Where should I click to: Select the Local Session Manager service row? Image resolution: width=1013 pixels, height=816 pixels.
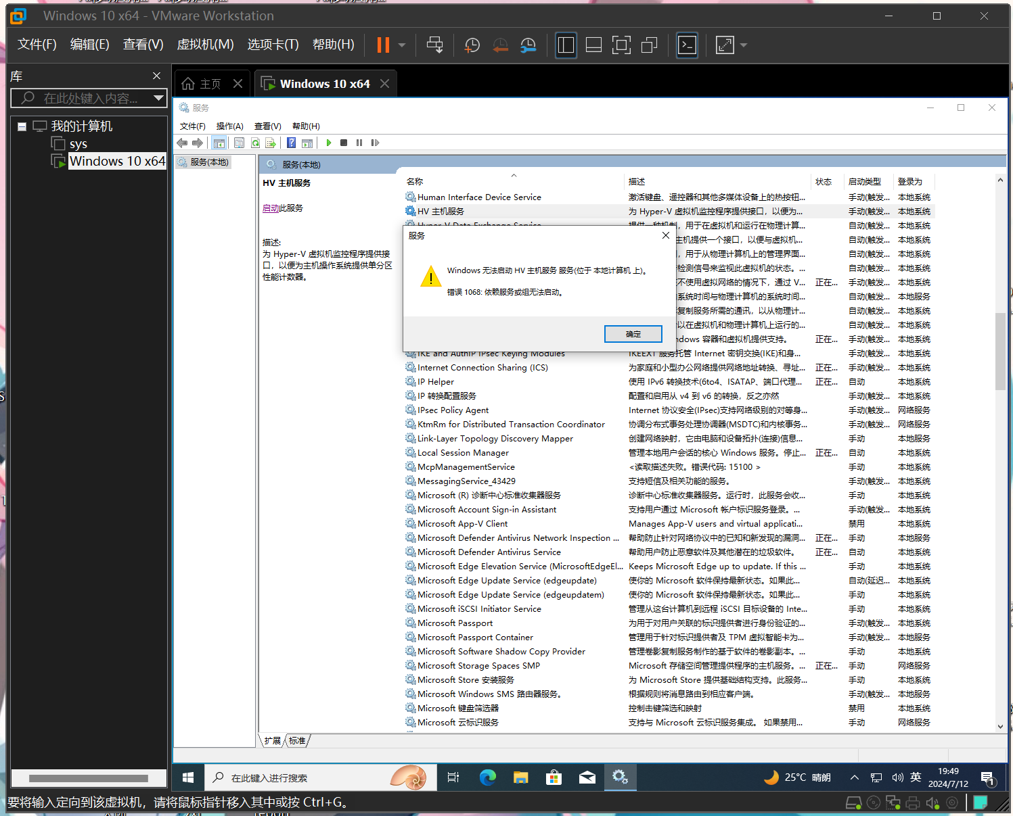(x=670, y=453)
